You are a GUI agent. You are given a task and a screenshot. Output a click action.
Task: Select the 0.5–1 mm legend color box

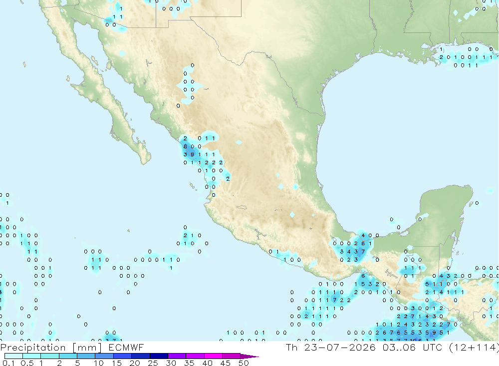pos(31,356)
